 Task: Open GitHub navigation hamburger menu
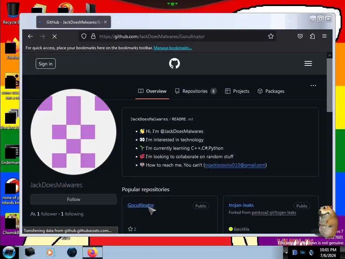(308, 63)
